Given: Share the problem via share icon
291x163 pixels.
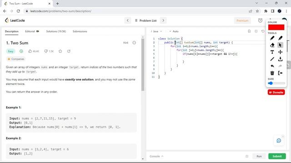Looking at the screenshot, I should click(69, 51).
